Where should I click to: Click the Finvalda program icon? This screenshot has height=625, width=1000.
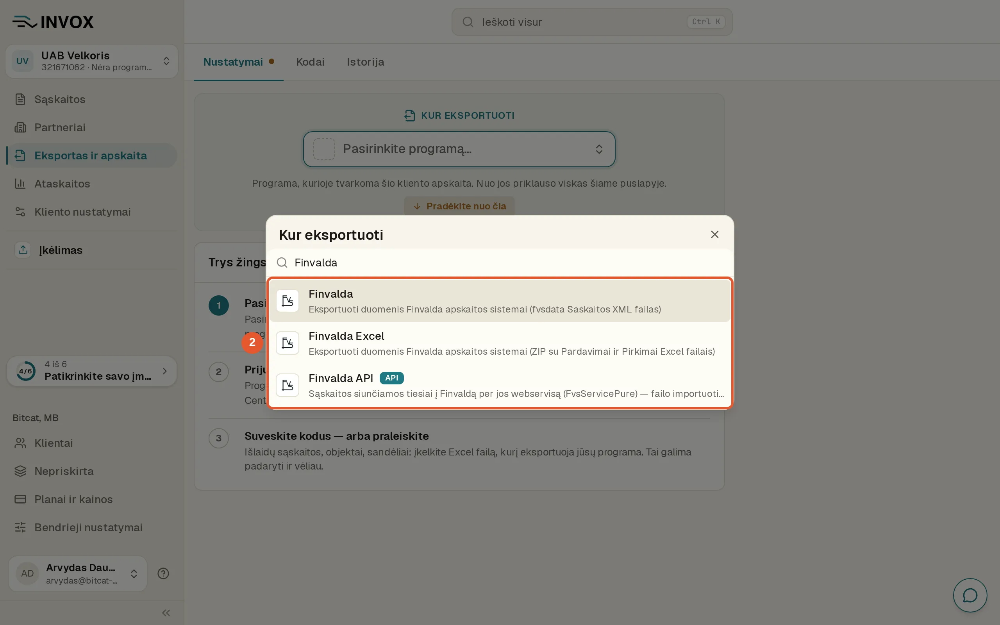[x=287, y=301]
